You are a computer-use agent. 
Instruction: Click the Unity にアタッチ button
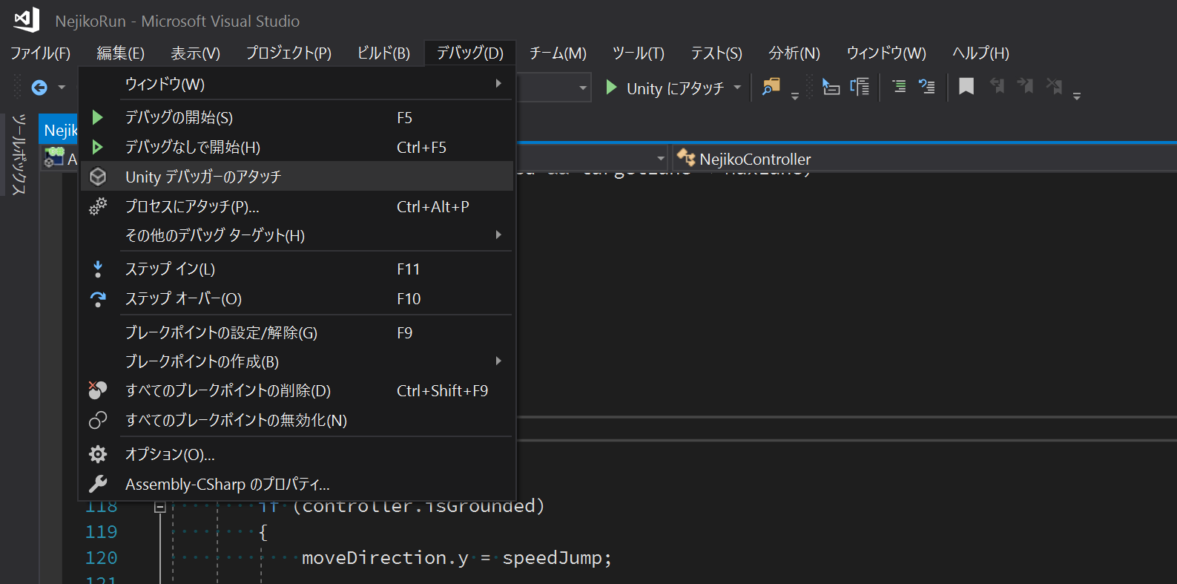[x=665, y=88]
